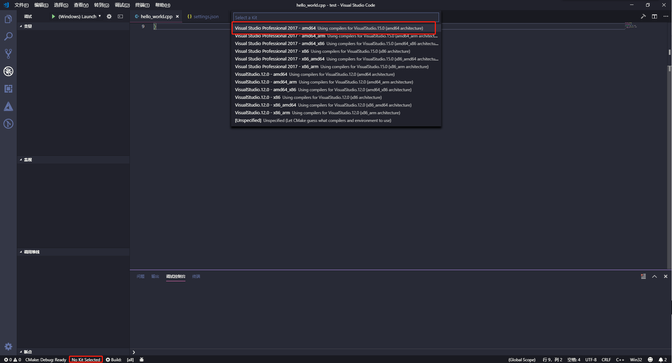
Task: Open the Explorer view in activity bar
Action: coord(8,19)
